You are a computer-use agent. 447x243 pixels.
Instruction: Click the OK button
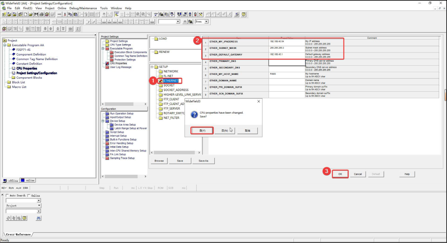pyautogui.click(x=340, y=174)
